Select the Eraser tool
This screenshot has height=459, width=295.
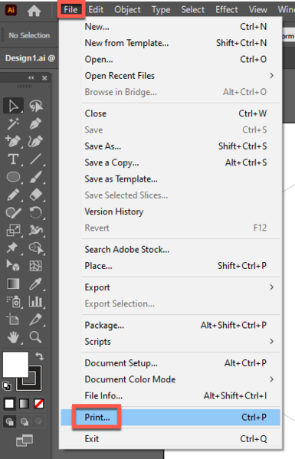[x=36, y=195]
